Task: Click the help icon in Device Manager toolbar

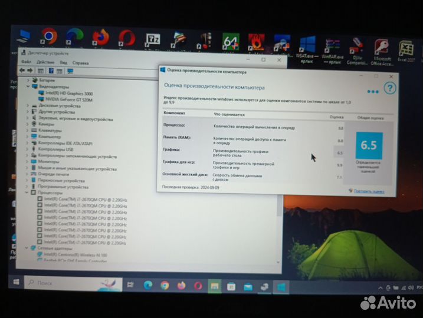Action: (51, 71)
